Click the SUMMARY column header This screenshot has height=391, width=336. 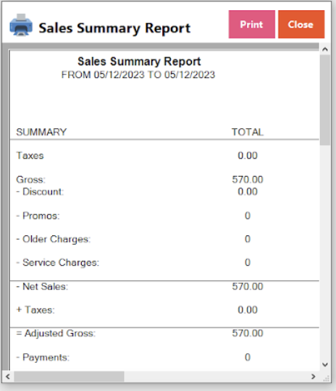41,133
